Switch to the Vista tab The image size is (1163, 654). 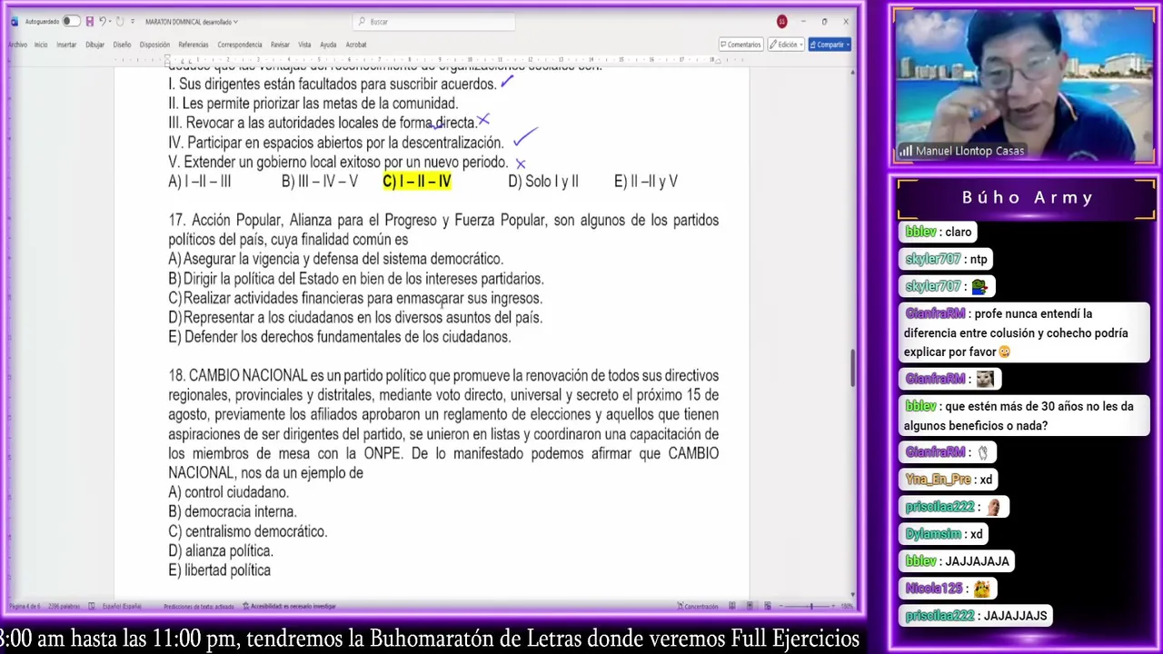(x=304, y=45)
